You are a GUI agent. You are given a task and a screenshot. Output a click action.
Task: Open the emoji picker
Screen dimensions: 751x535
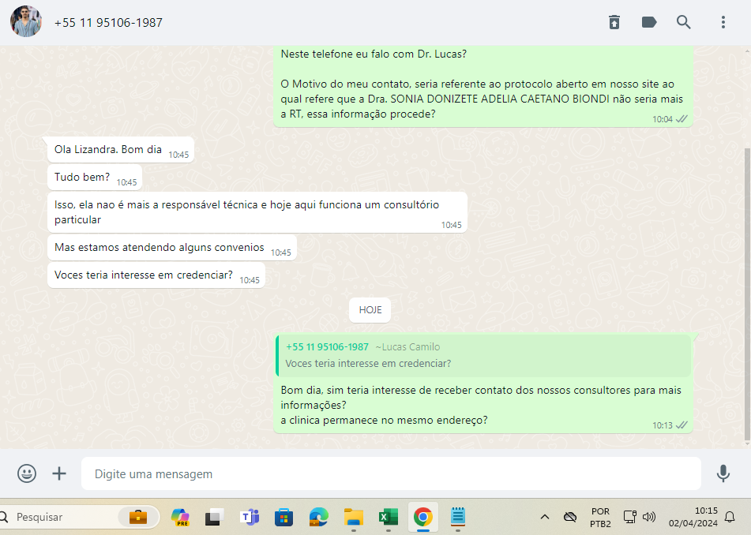[27, 473]
